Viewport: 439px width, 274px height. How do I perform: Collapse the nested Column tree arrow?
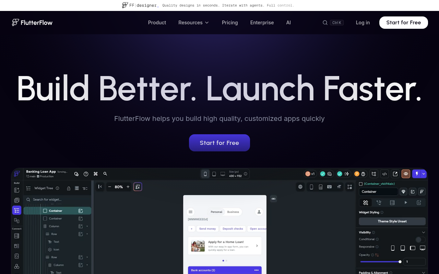(x=87, y=265)
